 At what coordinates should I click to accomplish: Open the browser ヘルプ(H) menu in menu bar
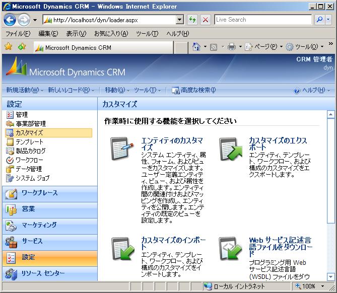(x=177, y=34)
